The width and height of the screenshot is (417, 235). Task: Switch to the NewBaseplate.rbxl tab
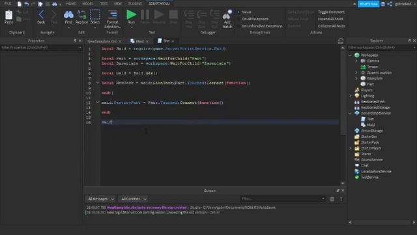[x=102, y=41]
